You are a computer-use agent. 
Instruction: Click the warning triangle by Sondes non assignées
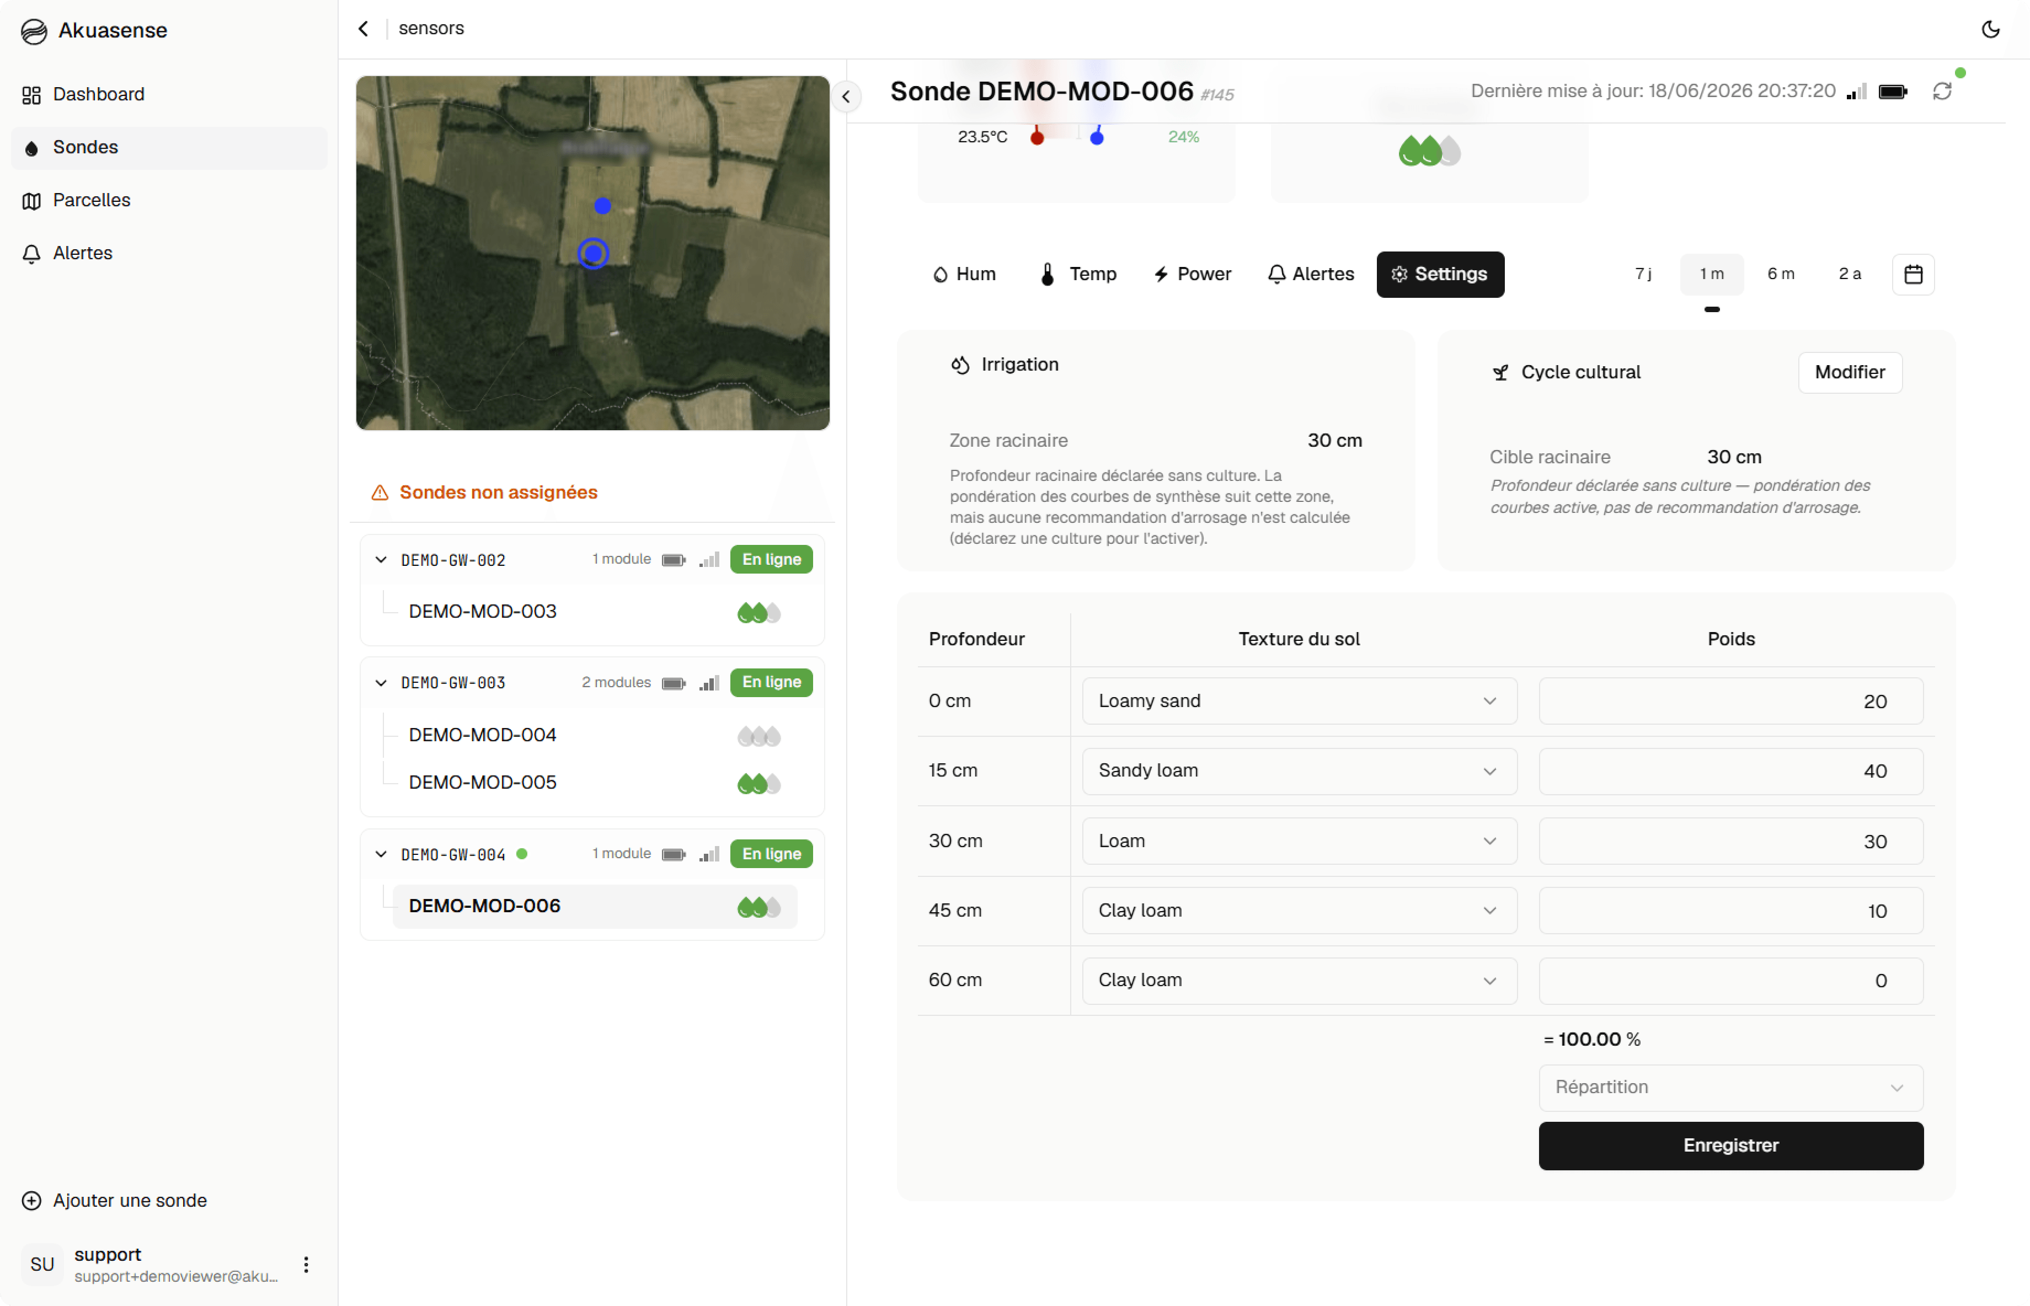pyautogui.click(x=380, y=493)
